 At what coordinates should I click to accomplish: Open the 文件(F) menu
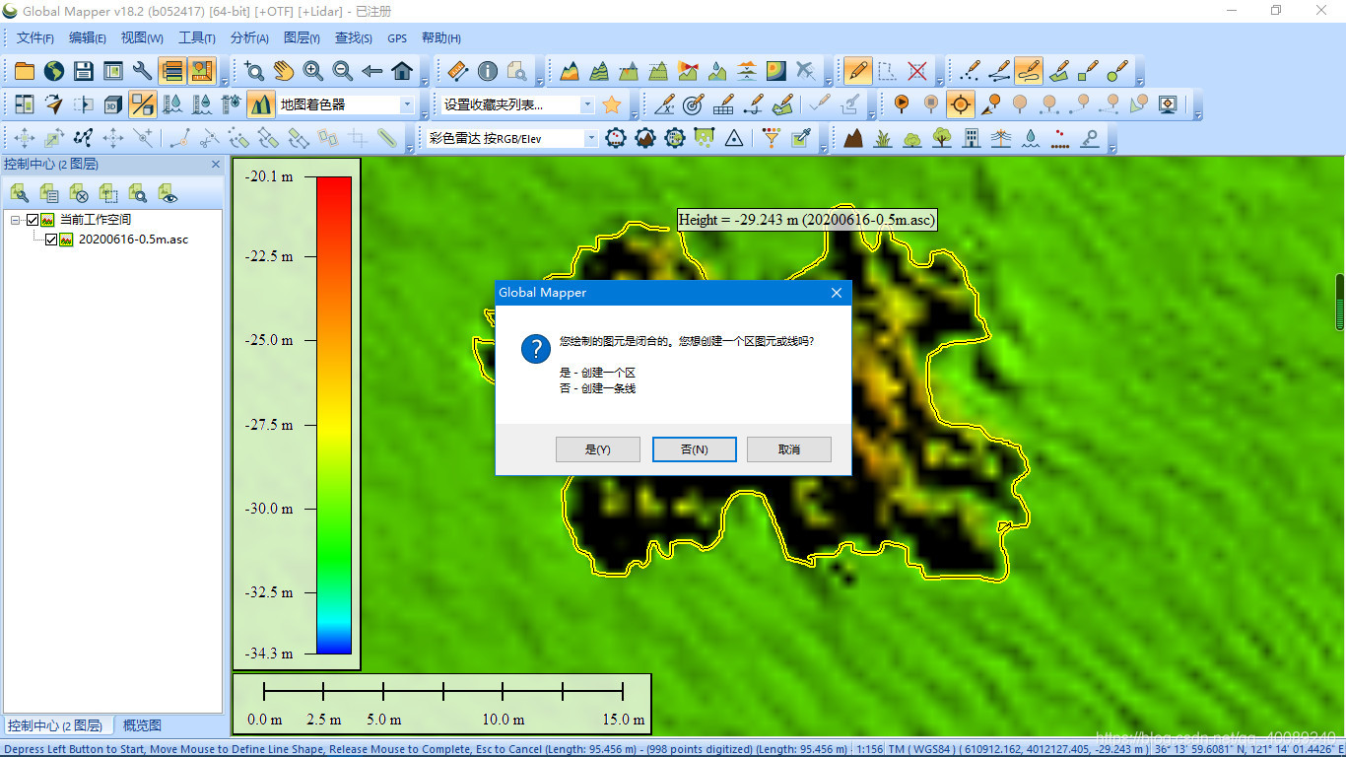point(35,38)
